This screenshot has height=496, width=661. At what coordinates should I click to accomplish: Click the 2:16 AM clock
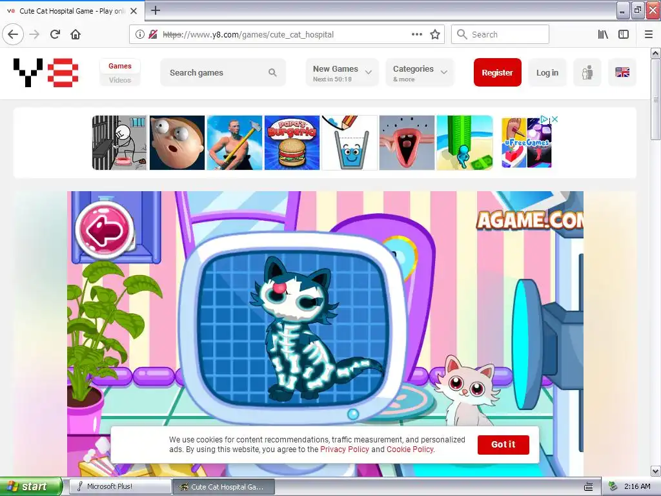click(x=637, y=487)
